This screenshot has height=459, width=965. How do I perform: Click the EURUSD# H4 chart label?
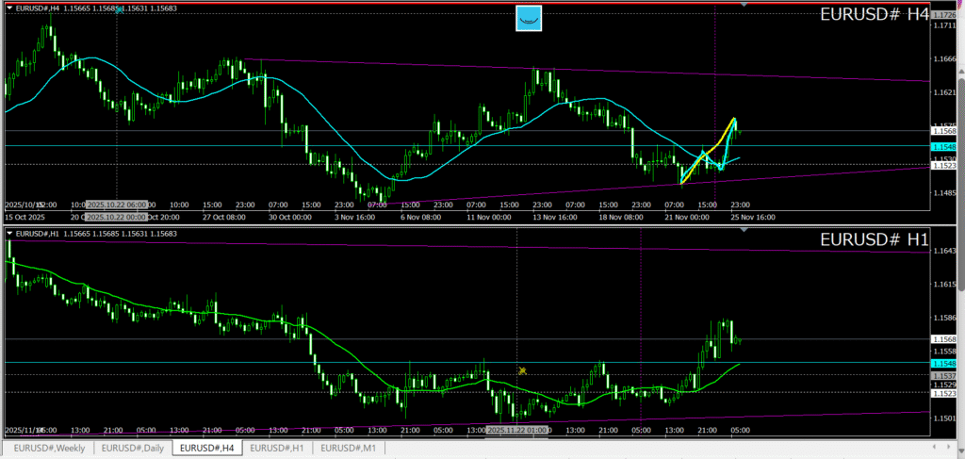click(874, 15)
